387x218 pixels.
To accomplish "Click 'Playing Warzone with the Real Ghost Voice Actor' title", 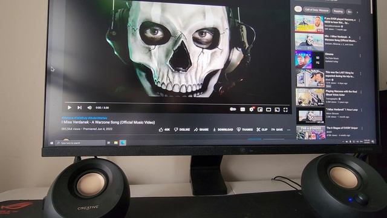I will click(x=341, y=93).
